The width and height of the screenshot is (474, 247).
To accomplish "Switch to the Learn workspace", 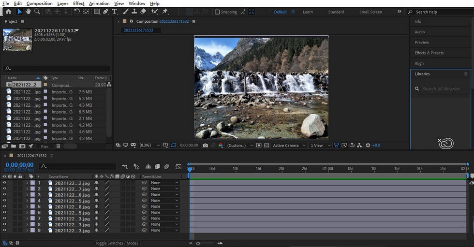I will coord(308,12).
